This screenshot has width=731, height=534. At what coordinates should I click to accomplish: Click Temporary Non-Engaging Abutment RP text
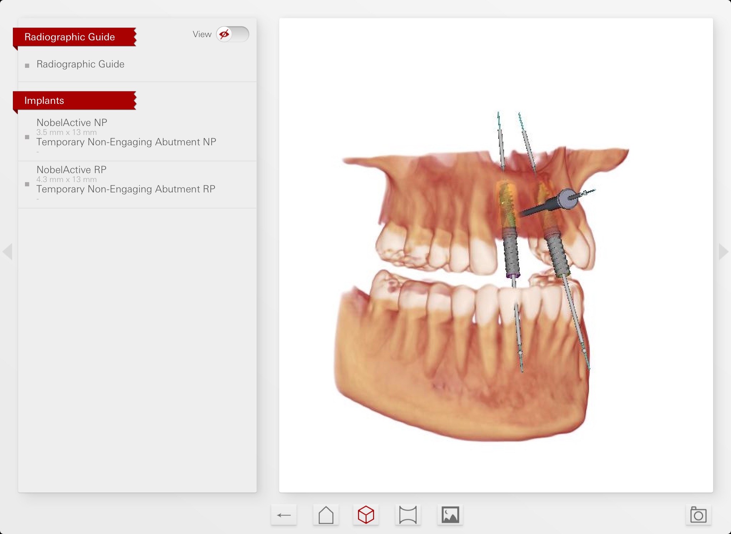(x=126, y=189)
